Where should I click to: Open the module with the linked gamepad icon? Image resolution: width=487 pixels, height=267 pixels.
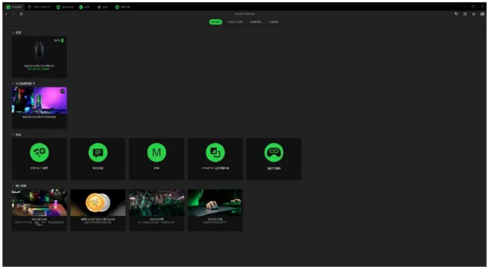pos(274,159)
